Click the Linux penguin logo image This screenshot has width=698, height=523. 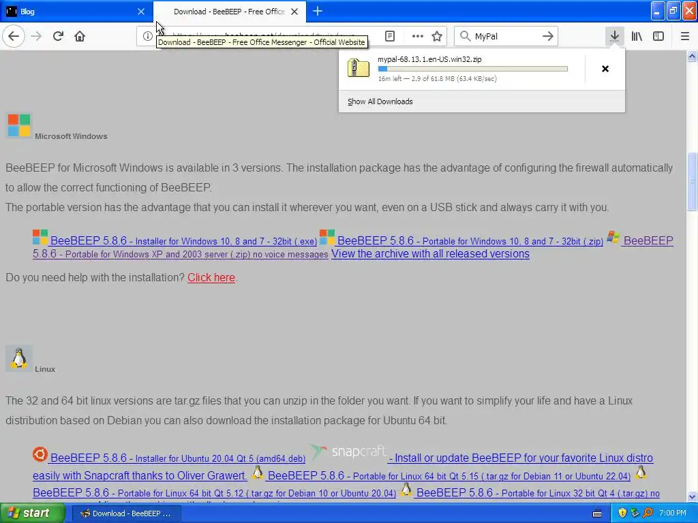click(x=18, y=358)
